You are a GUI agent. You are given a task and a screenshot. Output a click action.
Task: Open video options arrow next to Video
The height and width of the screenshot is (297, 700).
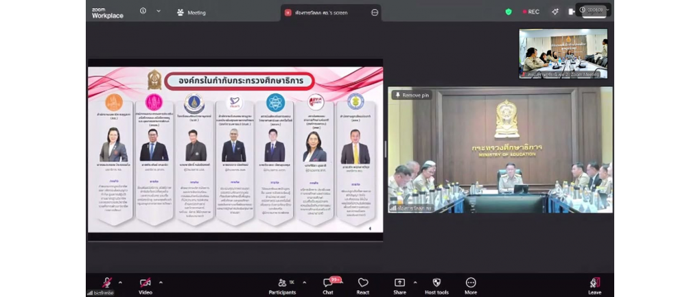pos(161,282)
